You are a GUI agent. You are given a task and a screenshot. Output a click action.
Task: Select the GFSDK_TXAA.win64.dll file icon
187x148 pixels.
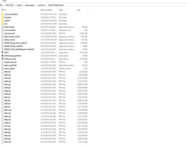[x=2, y=46]
